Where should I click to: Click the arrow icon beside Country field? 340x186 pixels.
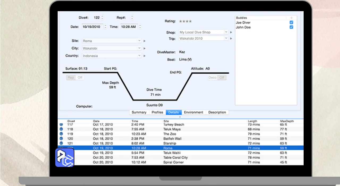[x=144, y=56]
